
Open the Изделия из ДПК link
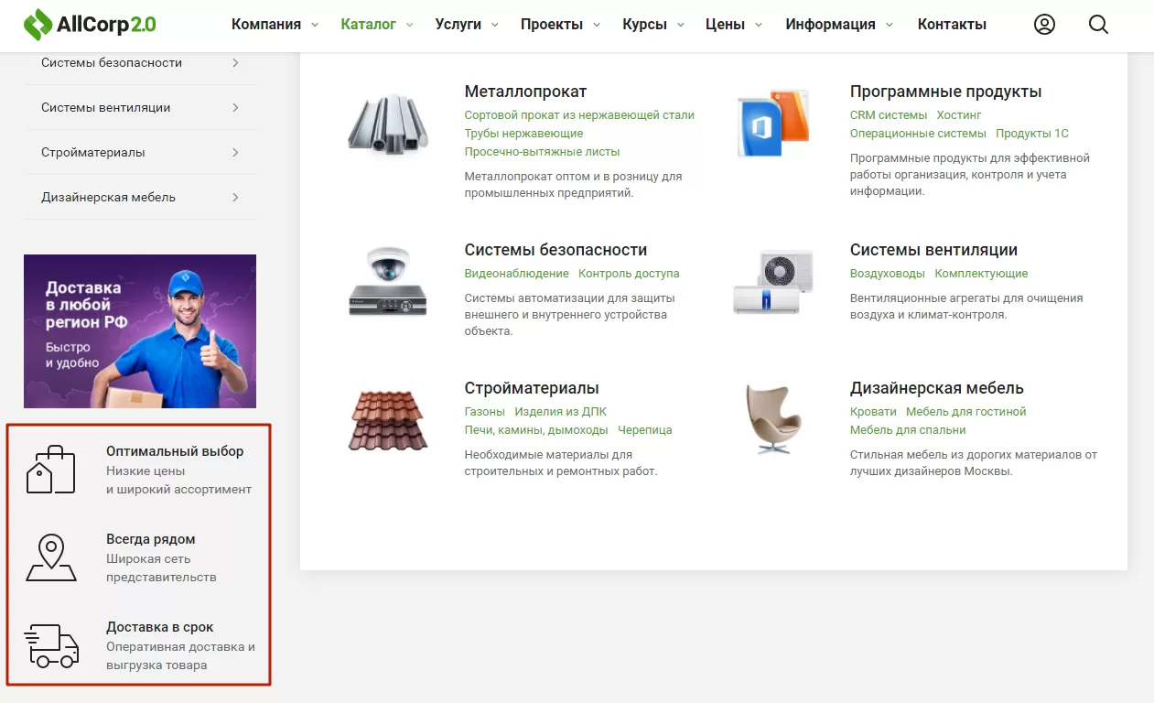[x=560, y=412]
